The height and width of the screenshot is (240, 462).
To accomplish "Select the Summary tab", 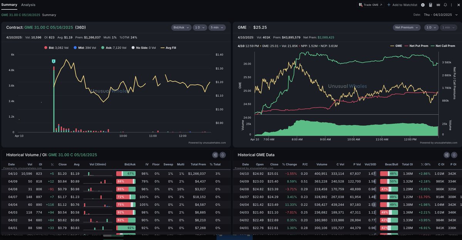I will click(9, 5).
